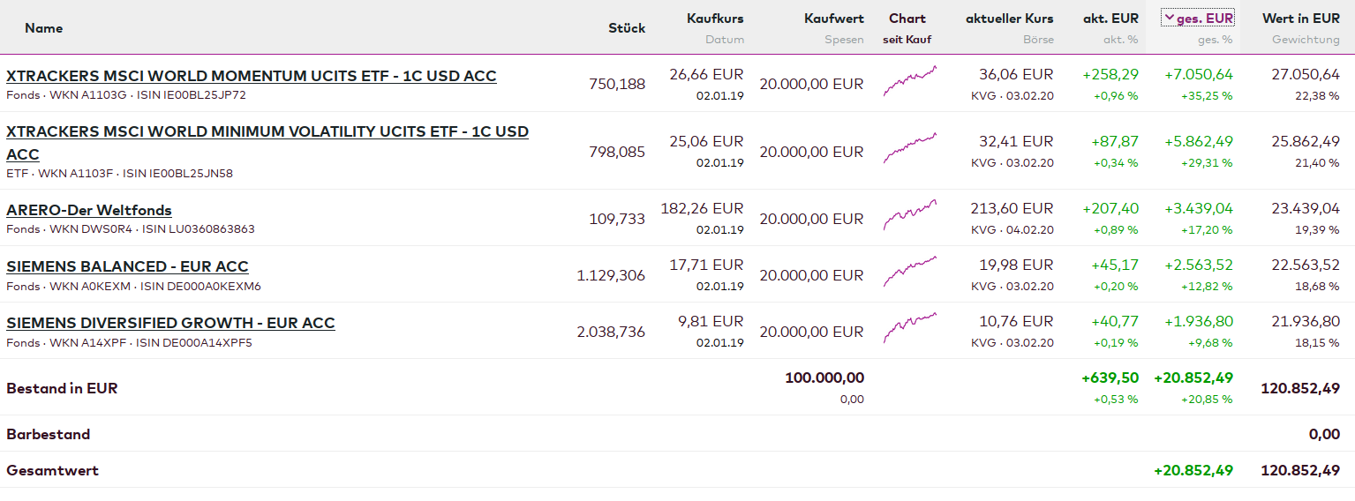This screenshot has height=501, width=1355.
Task: Sort the table by Name column
Action: coord(44,28)
